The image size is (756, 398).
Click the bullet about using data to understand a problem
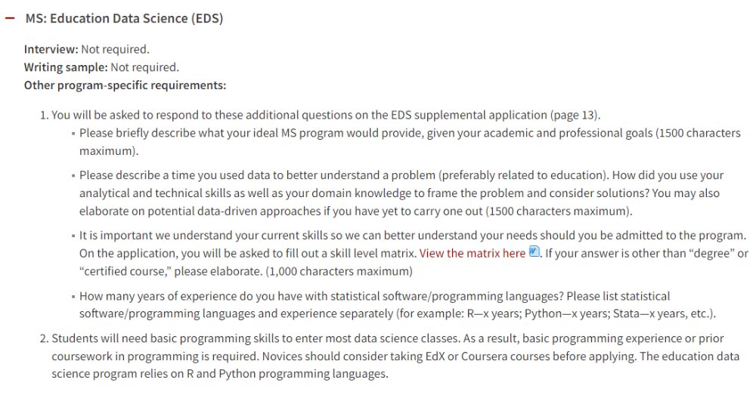(401, 193)
